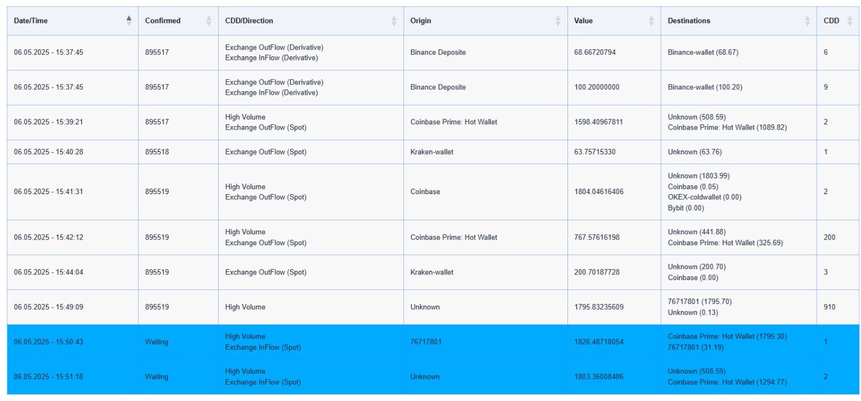Click the Destinations header label
This screenshot has width=861, height=401.
point(689,21)
